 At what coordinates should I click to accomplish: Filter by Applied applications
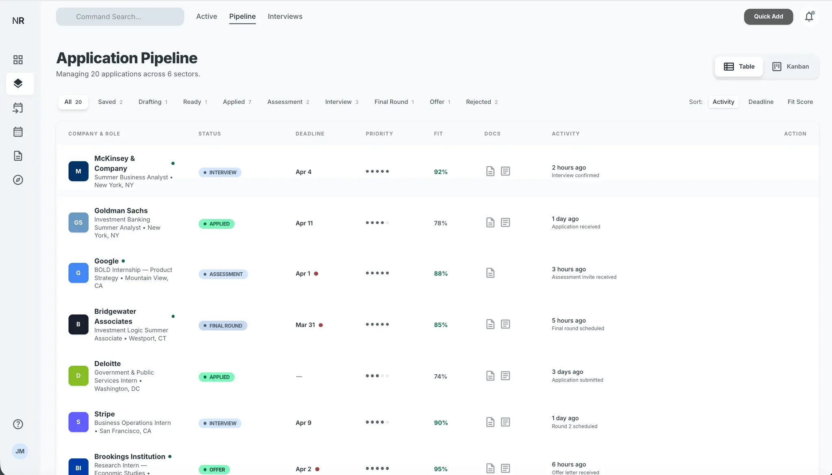tap(237, 102)
